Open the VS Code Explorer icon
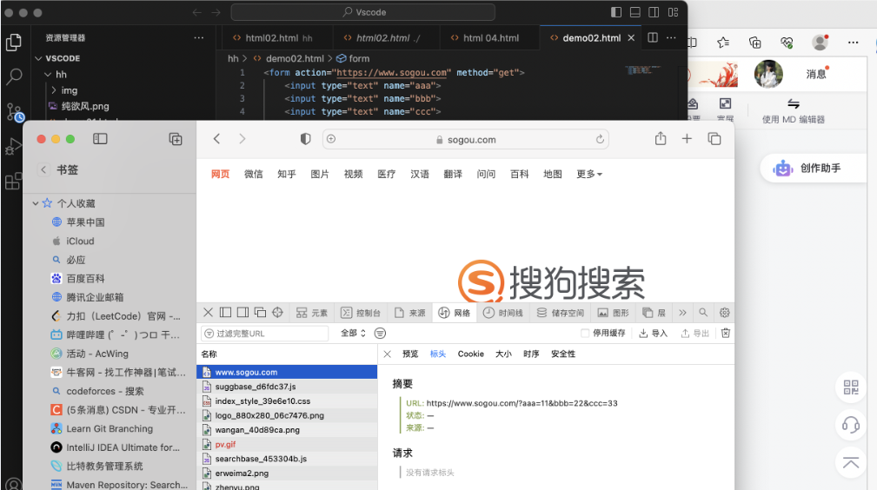877x490 pixels. point(13,43)
